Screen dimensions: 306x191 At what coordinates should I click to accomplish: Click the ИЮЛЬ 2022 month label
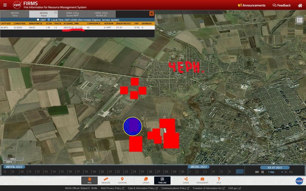click(199, 167)
